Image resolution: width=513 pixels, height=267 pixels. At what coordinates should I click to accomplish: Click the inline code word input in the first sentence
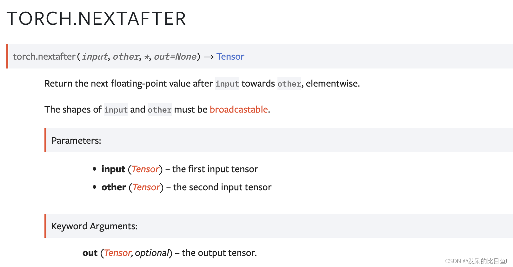point(227,84)
